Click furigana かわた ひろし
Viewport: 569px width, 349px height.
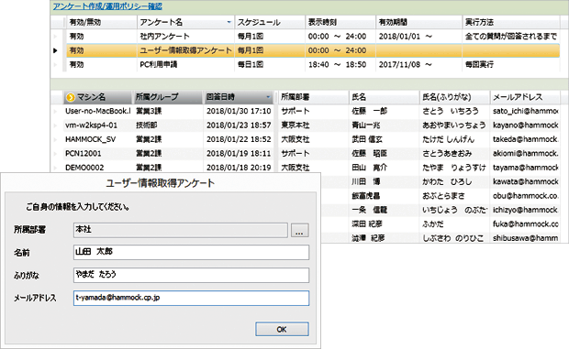447,181
